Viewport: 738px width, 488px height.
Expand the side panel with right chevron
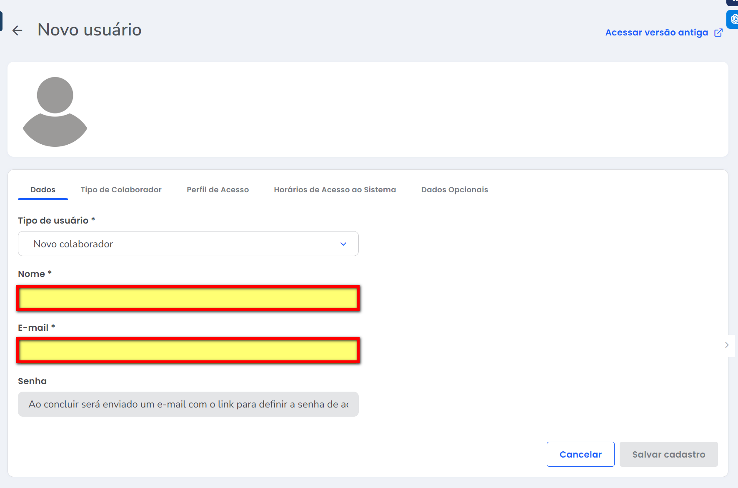tap(727, 345)
